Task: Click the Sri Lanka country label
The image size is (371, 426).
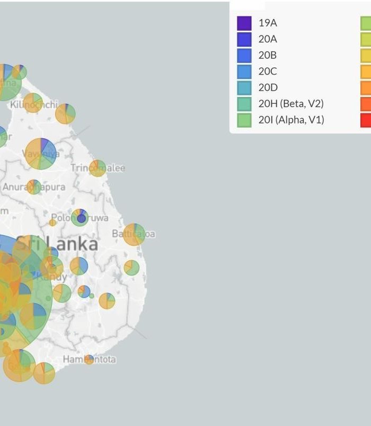Action: click(x=57, y=244)
